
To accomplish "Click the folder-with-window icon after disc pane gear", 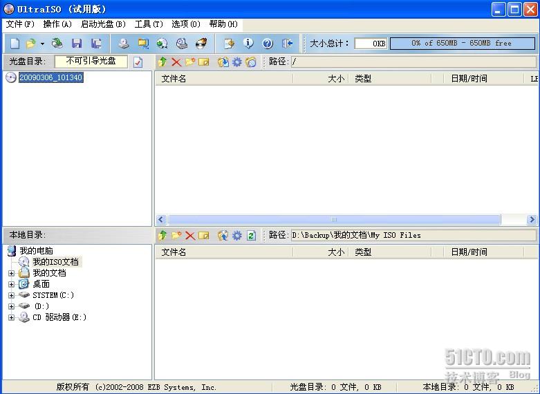I will [251, 62].
